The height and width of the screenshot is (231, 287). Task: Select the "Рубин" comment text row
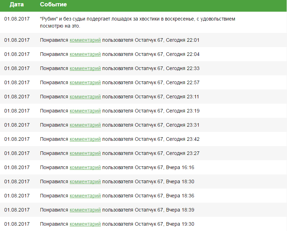(x=144, y=22)
